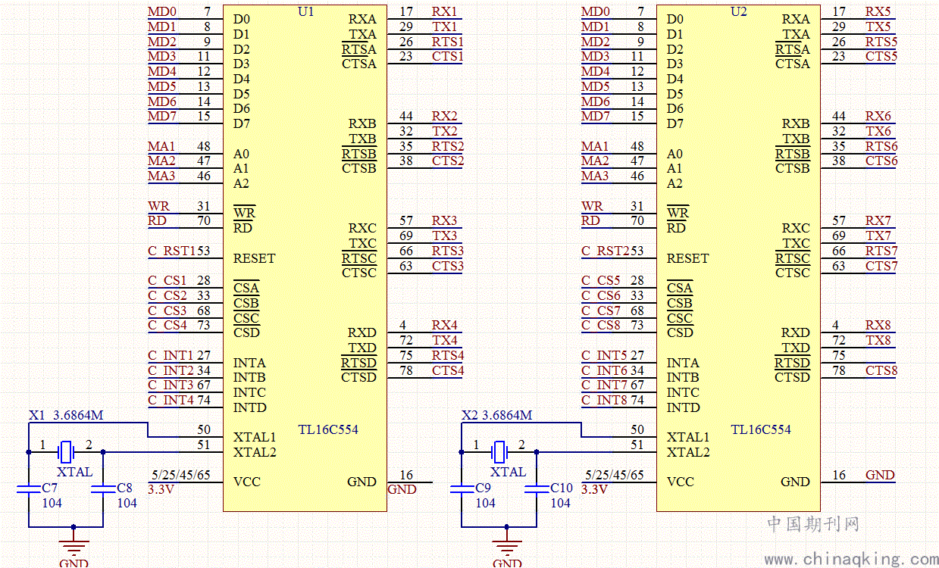Click the RX5 net label

click(878, 11)
